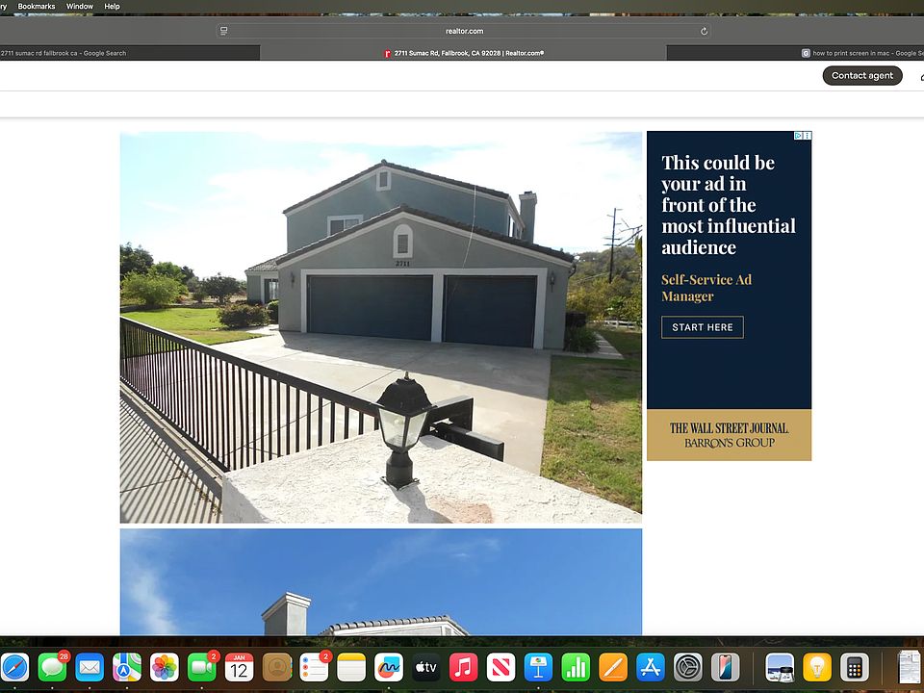Open the Help menu
924x693 pixels.
click(112, 6)
